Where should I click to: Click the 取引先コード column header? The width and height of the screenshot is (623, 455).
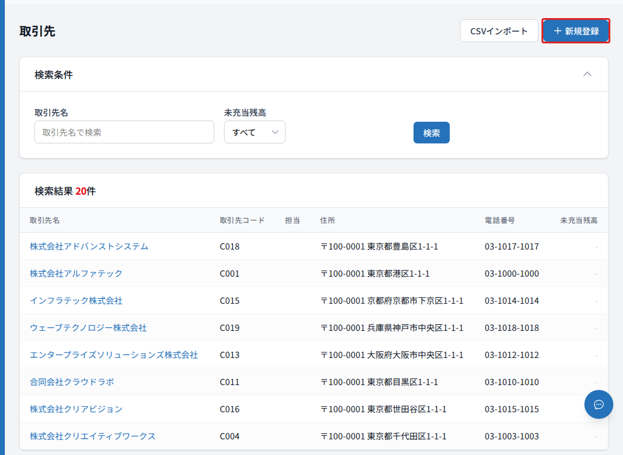tap(242, 220)
